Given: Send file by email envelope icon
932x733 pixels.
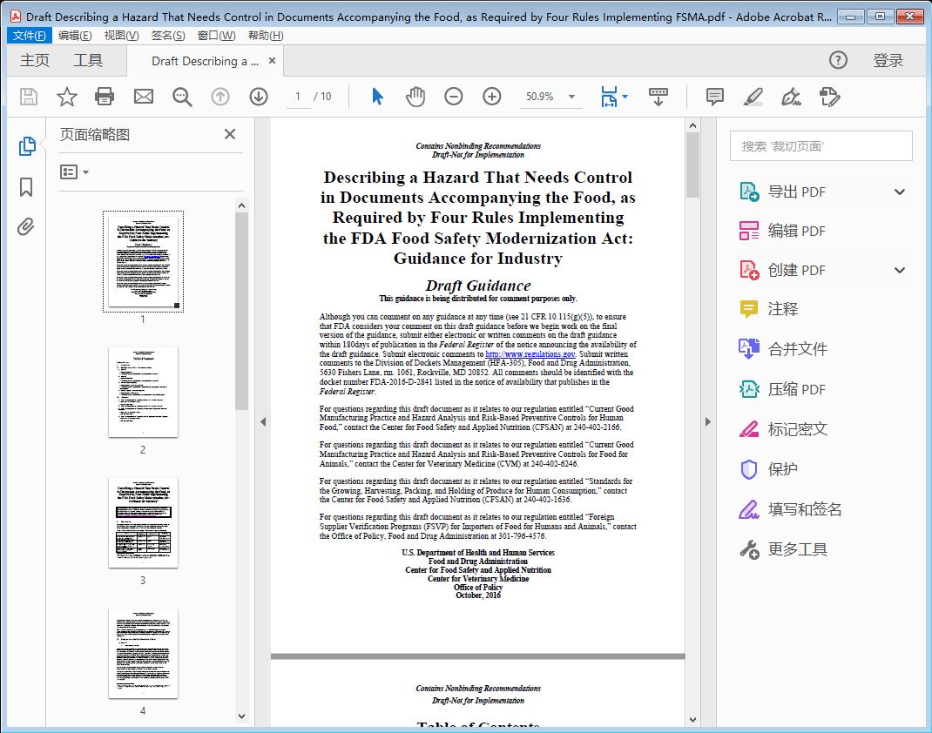Looking at the screenshot, I should pyautogui.click(x=143, y=97).
